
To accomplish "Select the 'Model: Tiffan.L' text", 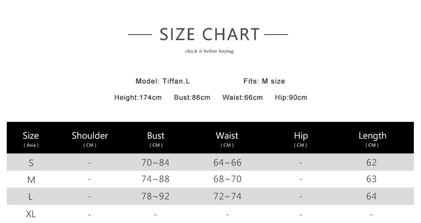I will [163, 81].
